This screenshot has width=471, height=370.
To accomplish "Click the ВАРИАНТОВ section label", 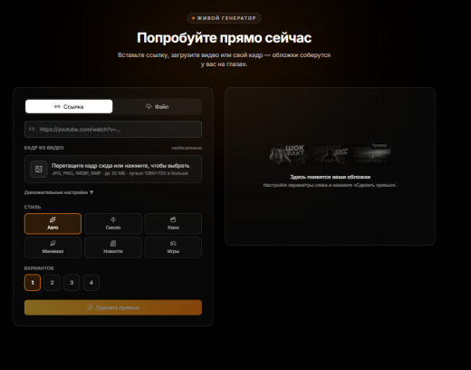I will click(39, 268).
